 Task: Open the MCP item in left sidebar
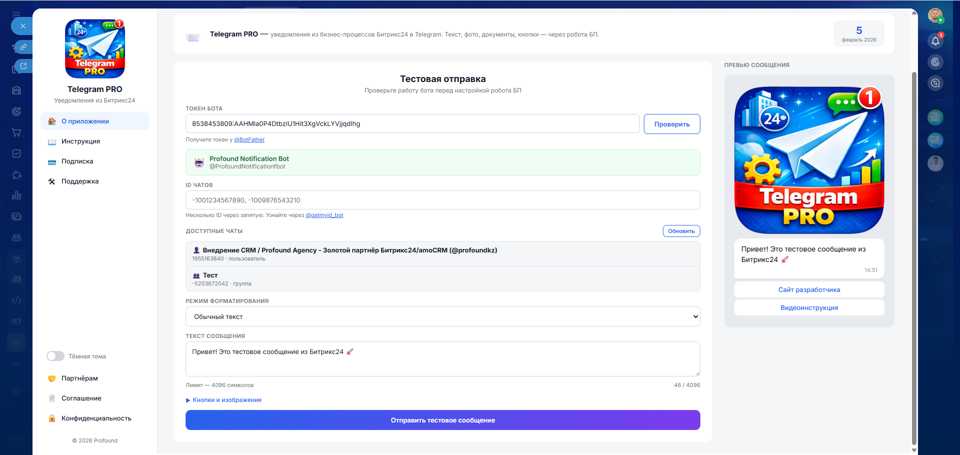(x=17, y=321)
